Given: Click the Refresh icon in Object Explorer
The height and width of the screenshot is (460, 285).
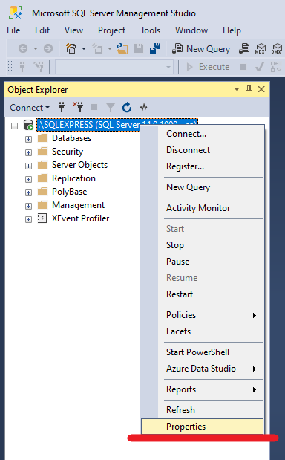Looking at the screenshot, I should point(126,108).
